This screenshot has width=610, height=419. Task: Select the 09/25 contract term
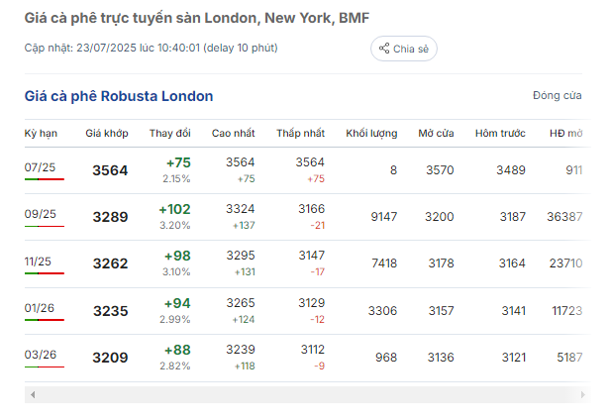40,214
